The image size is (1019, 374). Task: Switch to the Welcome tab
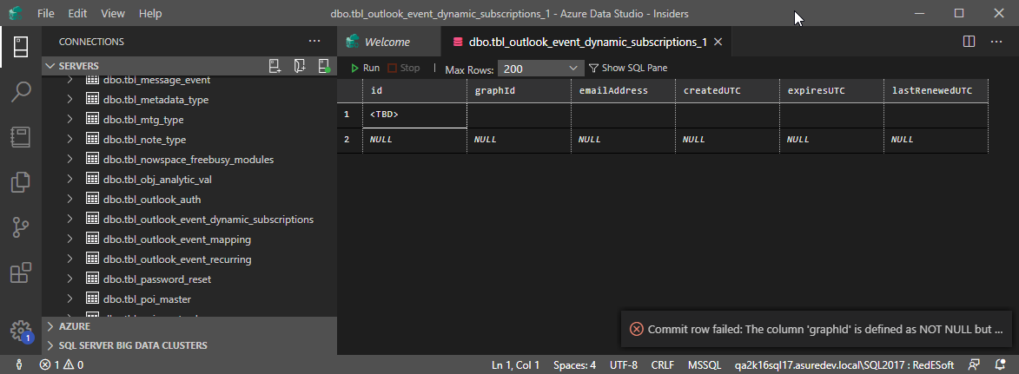[387, 42]
